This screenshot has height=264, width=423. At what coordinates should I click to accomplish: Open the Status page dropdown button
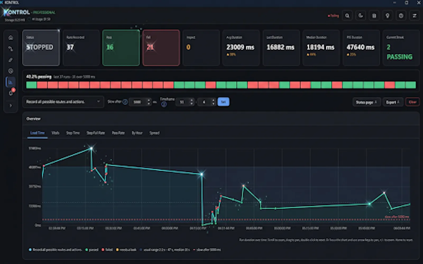(366, 102)
